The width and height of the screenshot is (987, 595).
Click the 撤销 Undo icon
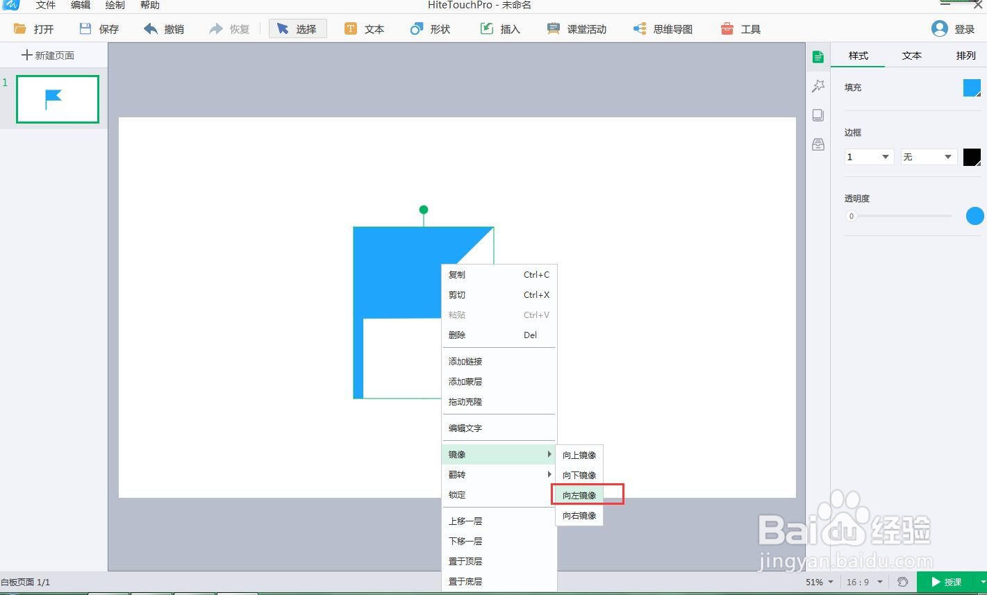(x=164, y=28)
